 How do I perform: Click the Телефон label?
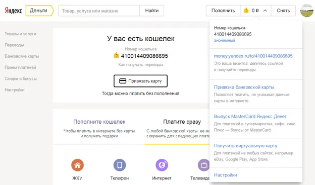click(120, 178)
